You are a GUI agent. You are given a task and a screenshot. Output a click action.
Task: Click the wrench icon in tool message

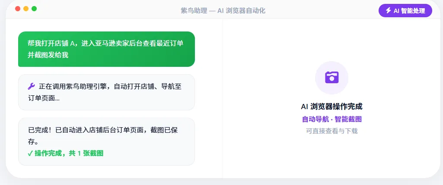pyautogui.click(x=31, y=86)
